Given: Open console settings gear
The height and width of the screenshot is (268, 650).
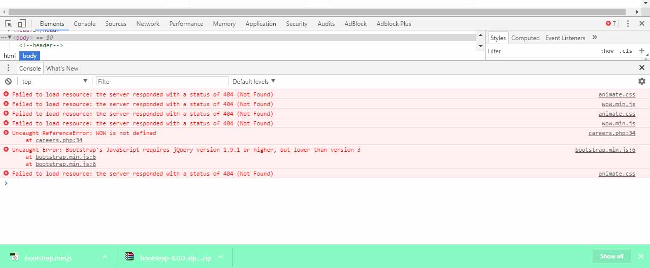Looking at the screenshot, I should coord(642,81).
